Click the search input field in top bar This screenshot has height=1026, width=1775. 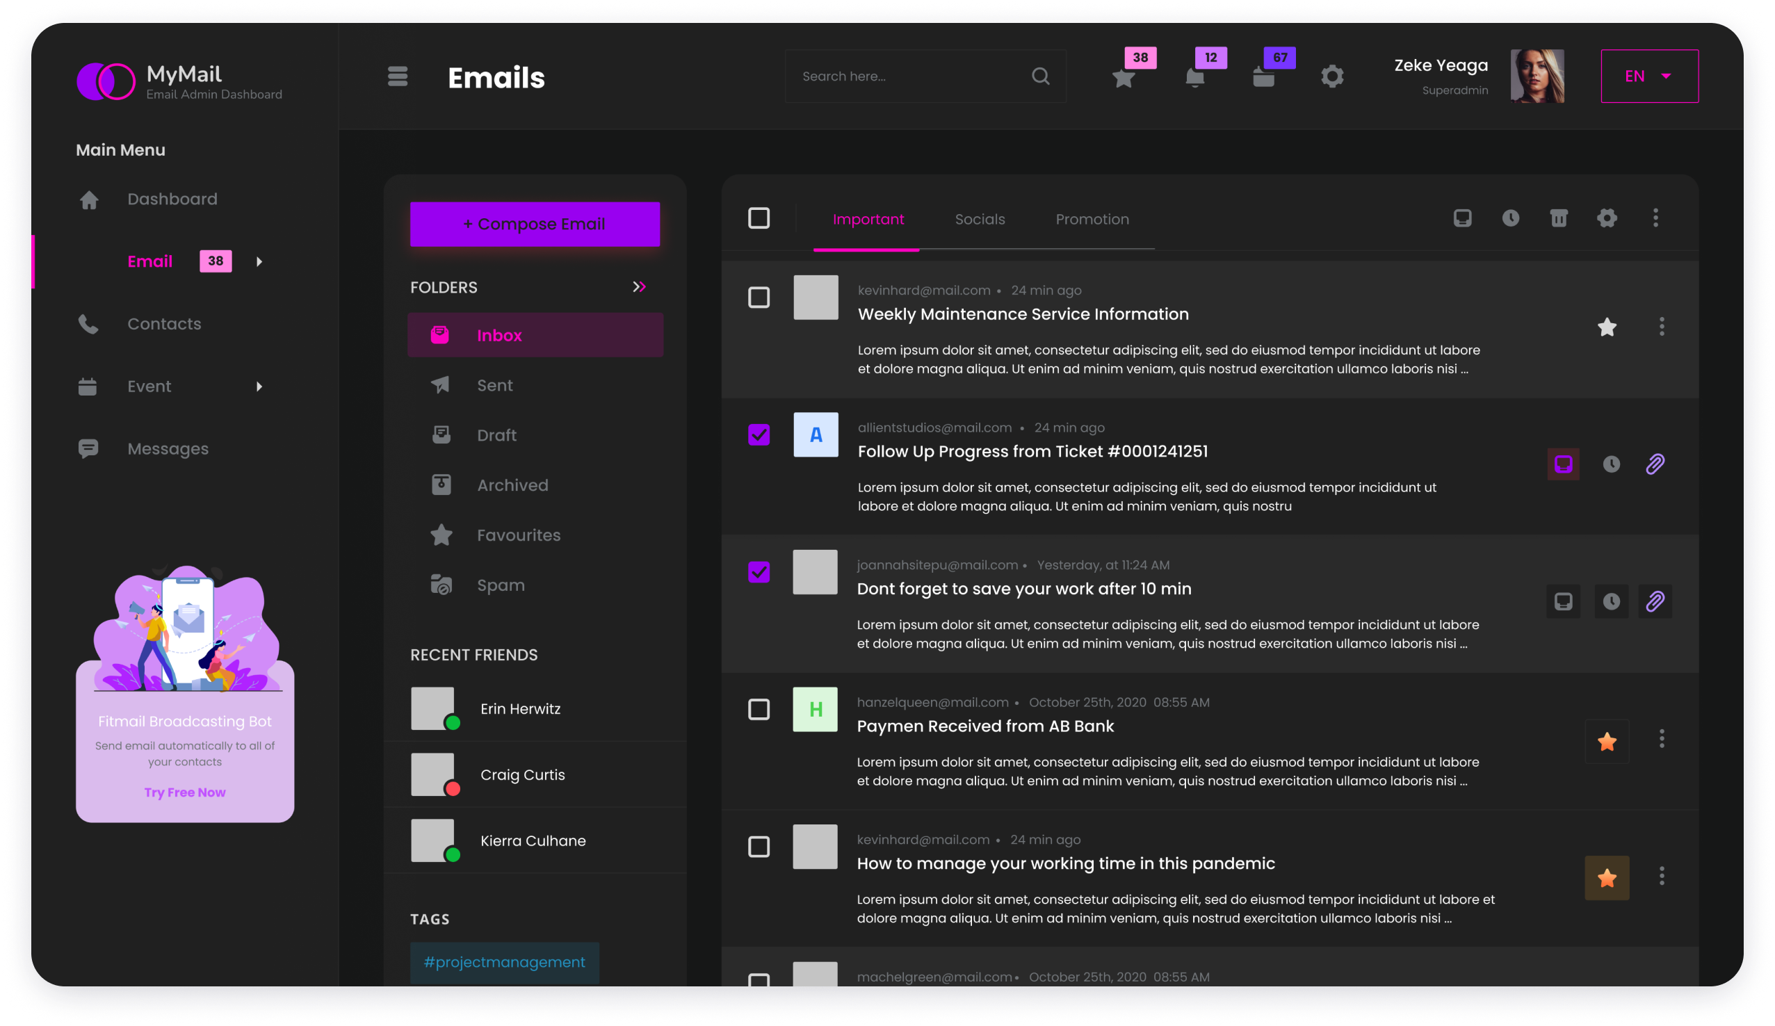(x=923, y=76)
